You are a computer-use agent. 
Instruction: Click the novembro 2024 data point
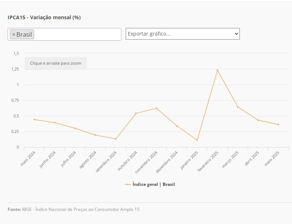(157, 108)
